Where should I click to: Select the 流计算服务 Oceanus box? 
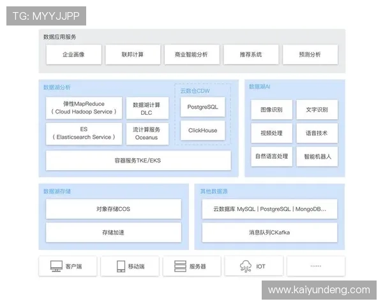click(x=147, y=134)
